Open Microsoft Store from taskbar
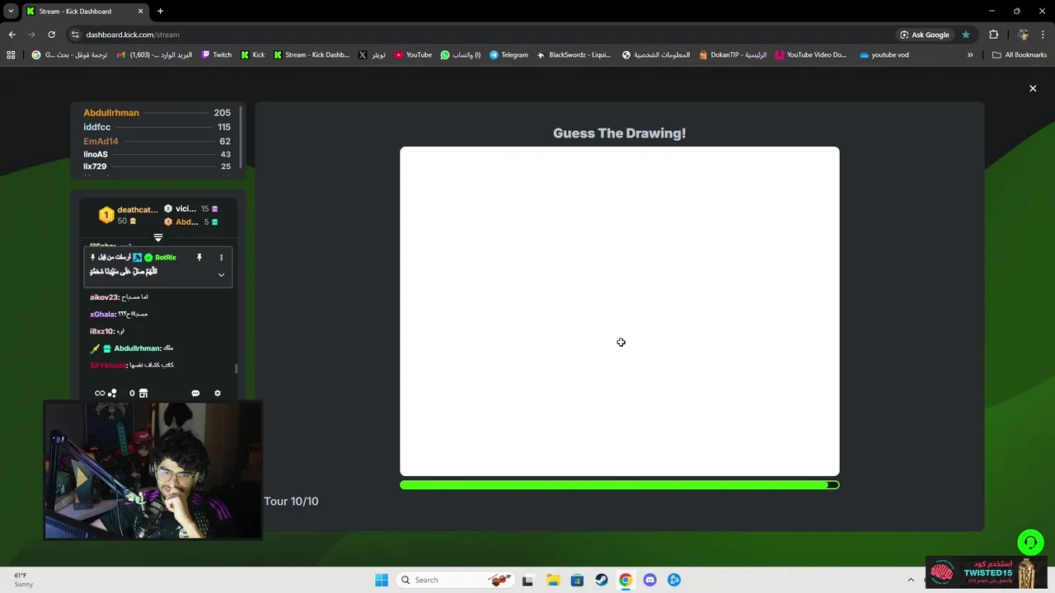The height and width of the screenshot is (593, 1055). click(x=577, y=580)
